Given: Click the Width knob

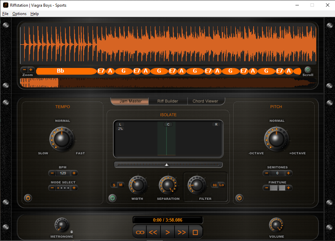Looking at the screenshot, I should pyautogui.click(x=138, y=185).
